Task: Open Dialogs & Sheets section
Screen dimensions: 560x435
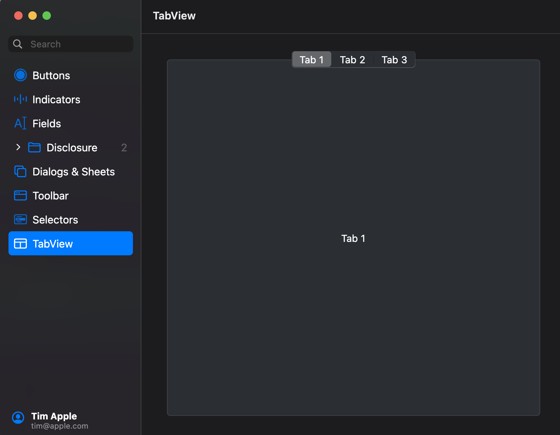Action: tap(71, 171)
